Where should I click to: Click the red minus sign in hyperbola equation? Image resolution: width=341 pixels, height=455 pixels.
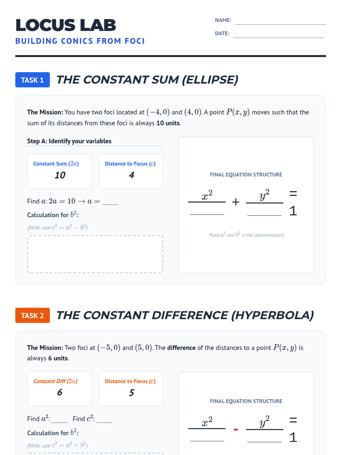[x=236, y=429]
